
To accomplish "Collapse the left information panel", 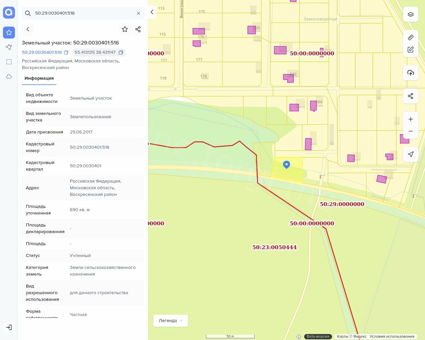I will coord(152,12).
